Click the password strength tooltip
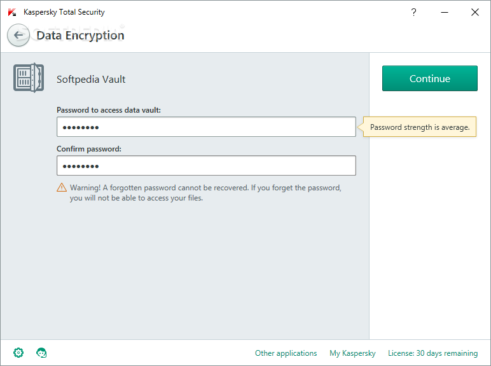 pos(420,127)
